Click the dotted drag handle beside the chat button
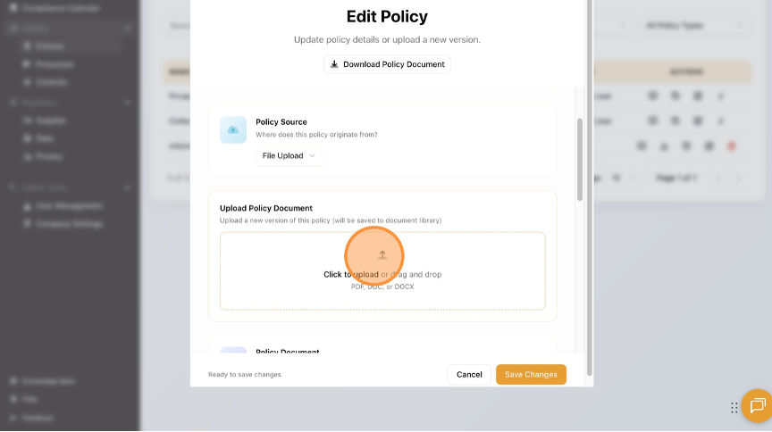 (734, 408)
